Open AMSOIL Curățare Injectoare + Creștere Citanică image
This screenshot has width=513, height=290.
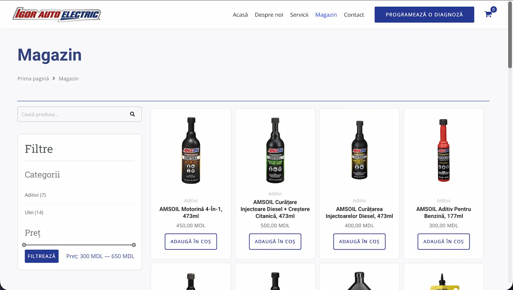tap(275, 150)
